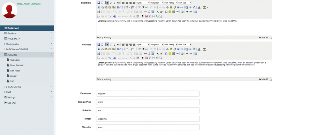Click the Twitter input field
This screenshot has width=314, height=135.
click(148, 119)
